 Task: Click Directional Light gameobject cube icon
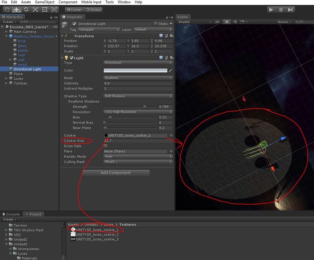64,24
